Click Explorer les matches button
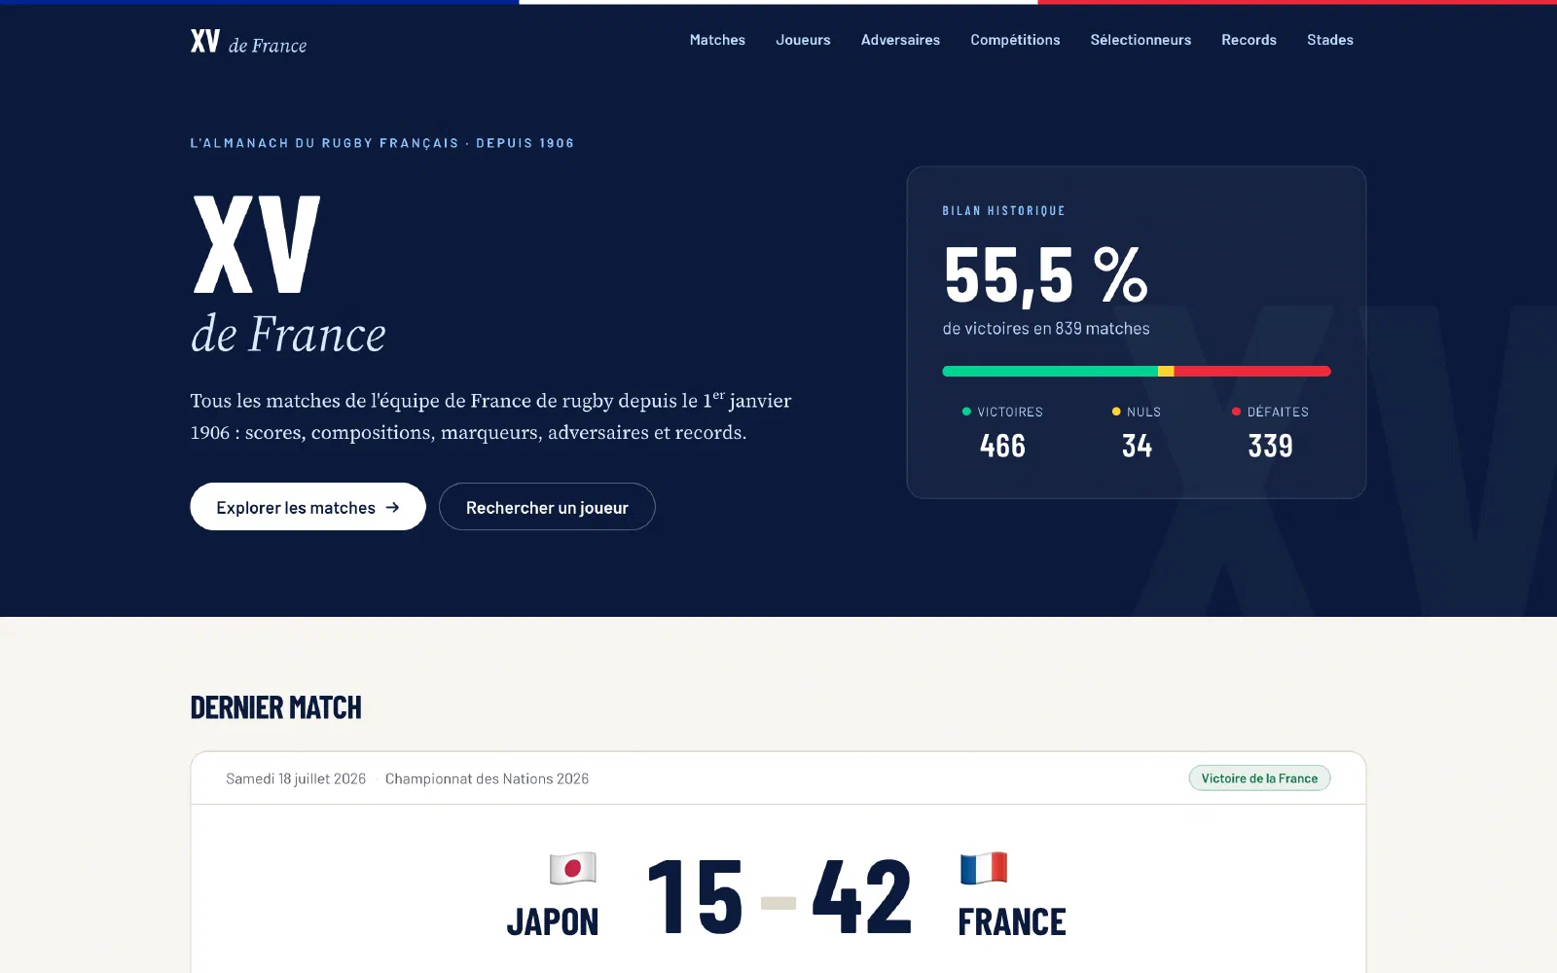Screen dimensions: 1557x973 pos(308,507)
